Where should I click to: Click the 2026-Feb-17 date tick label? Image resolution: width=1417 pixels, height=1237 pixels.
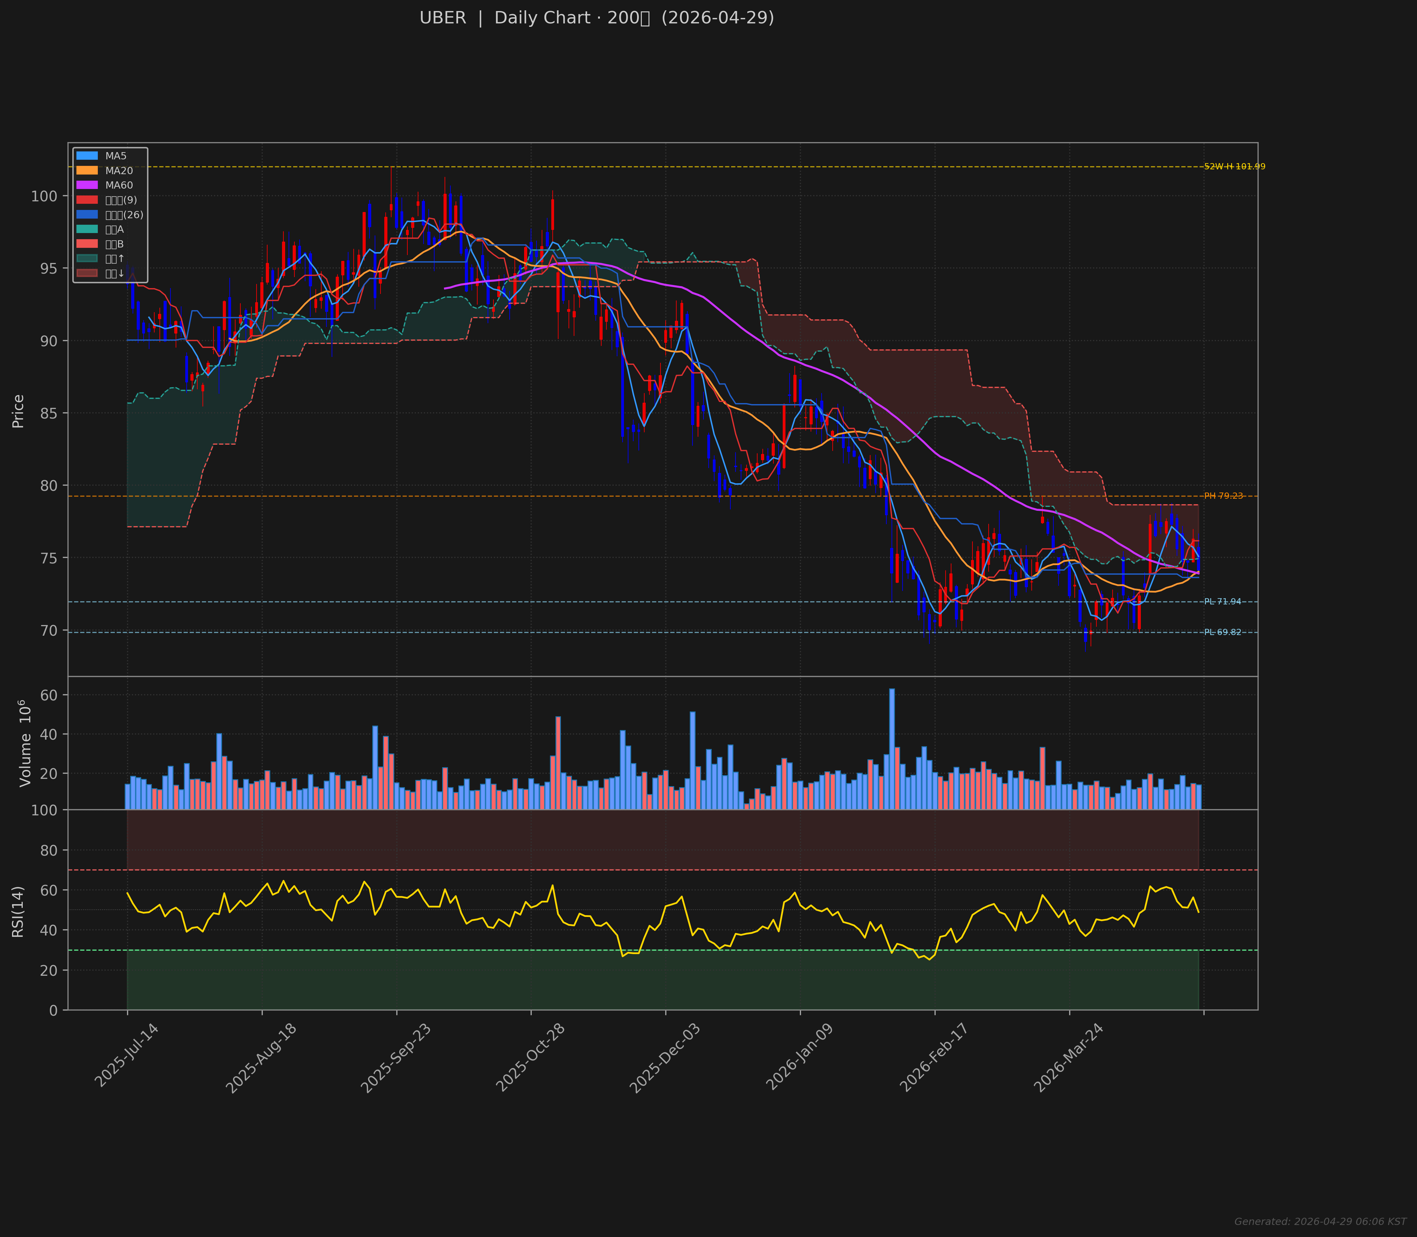pyautogui.click(x=934, y=1058)
